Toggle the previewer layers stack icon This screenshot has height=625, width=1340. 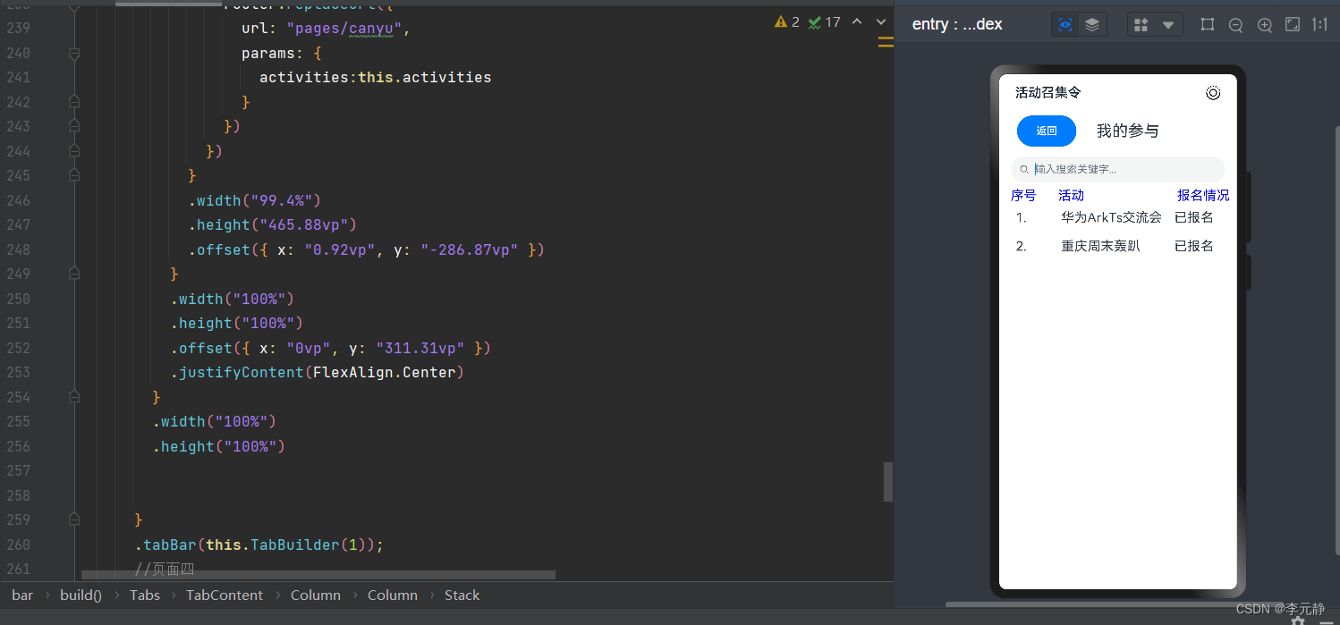click(1092, 25)
